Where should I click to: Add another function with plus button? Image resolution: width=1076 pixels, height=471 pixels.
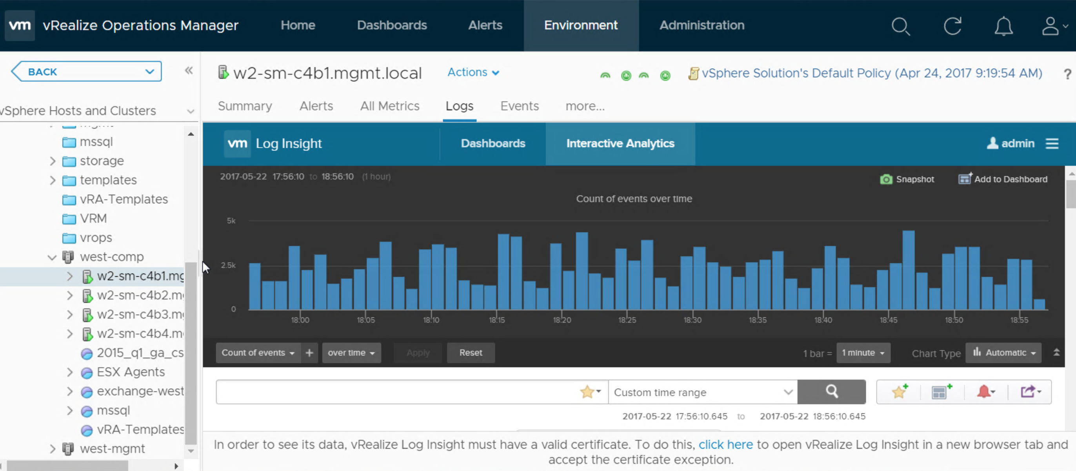(x=309, y=353)
